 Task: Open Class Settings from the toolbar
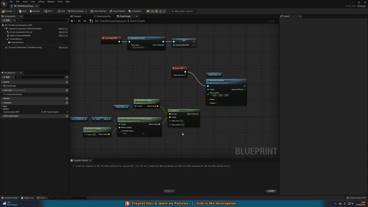tap(98, 11)
